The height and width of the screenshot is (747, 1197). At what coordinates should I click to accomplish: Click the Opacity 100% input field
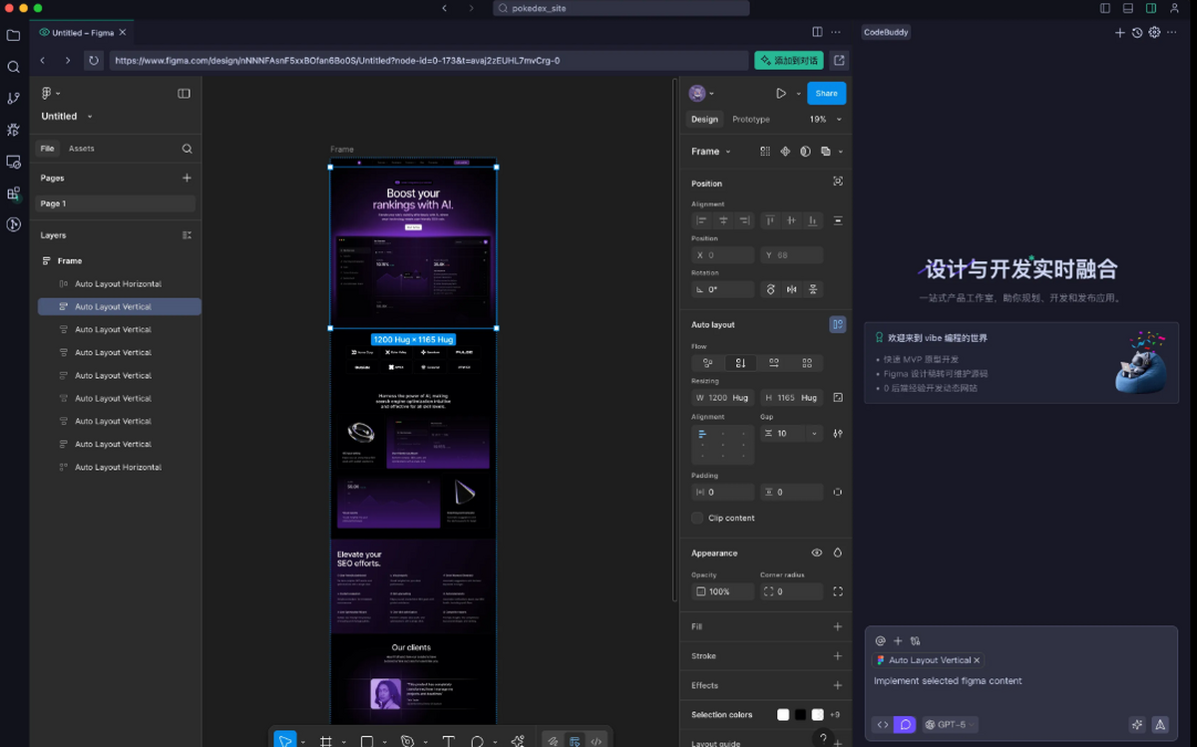tap(723, 591)
